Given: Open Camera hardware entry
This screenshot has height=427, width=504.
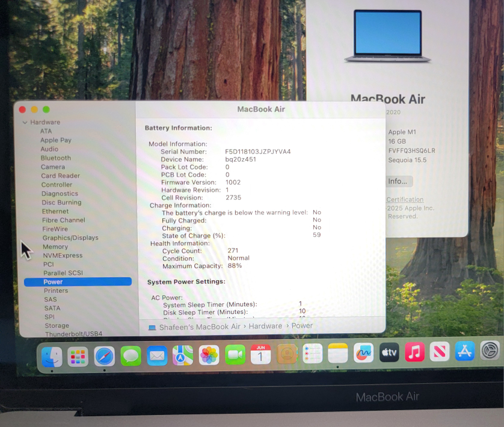Looking at the screenshot, I should pos(53,167).
